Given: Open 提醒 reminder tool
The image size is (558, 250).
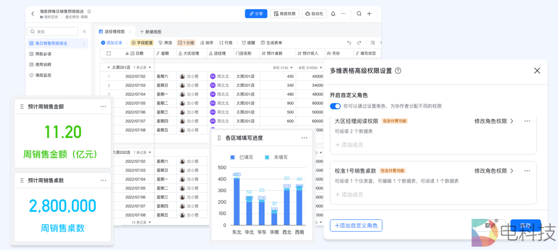Looking at the screenshot, I should point(248,43).
